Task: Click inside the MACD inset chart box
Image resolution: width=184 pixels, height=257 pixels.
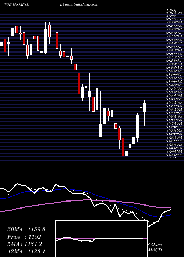Action: coord(101,239)
